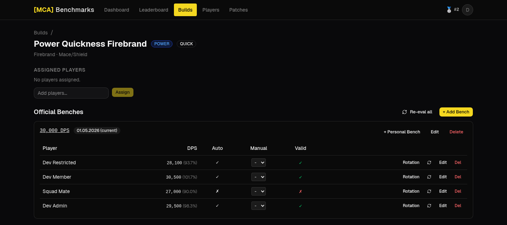Click the Assign button
This screenshot has height=225, width=507.
click(123, 92)
